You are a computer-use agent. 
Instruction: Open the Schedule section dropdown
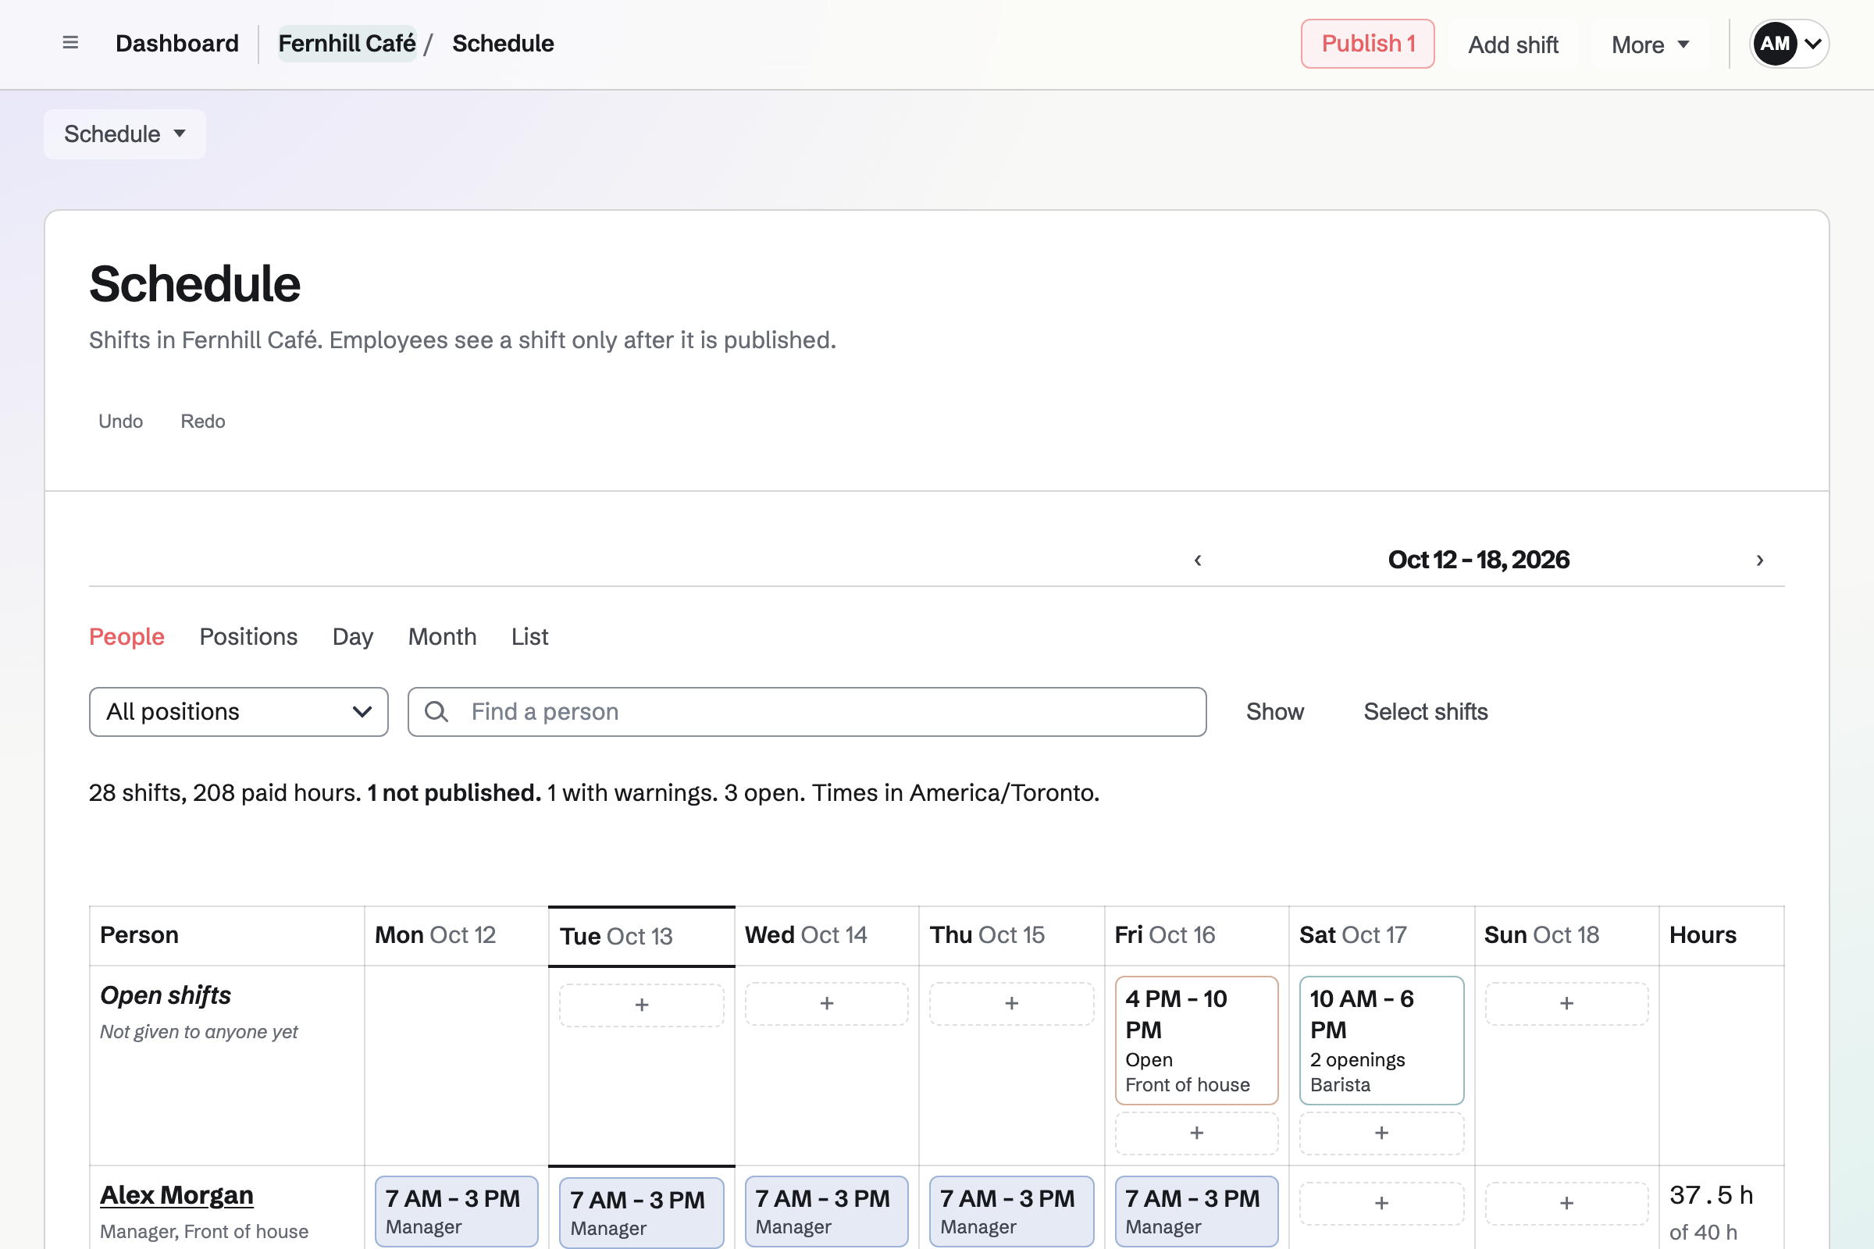point(125,133)
